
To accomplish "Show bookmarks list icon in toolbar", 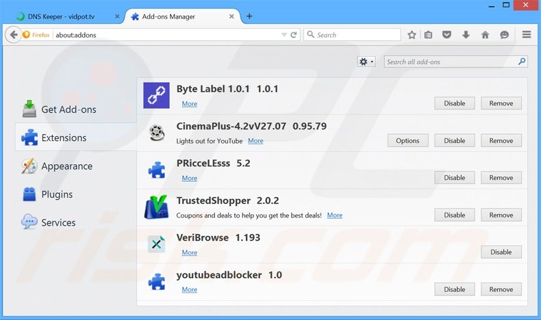I will [428, 35].
